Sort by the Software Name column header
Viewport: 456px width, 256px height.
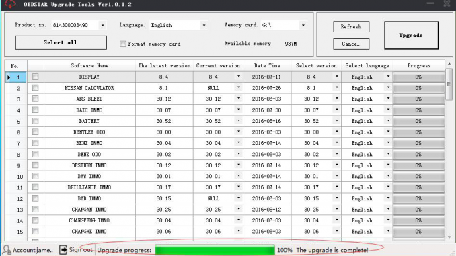tap(89, 66)
